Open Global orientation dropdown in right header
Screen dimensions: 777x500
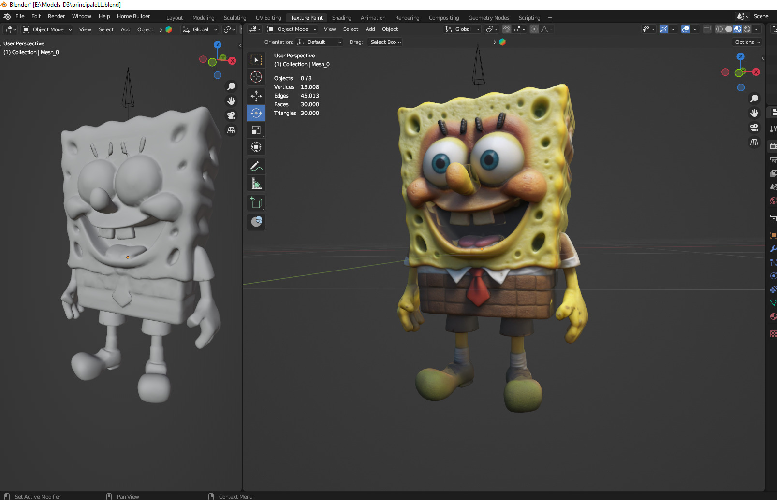coord(462,29)
